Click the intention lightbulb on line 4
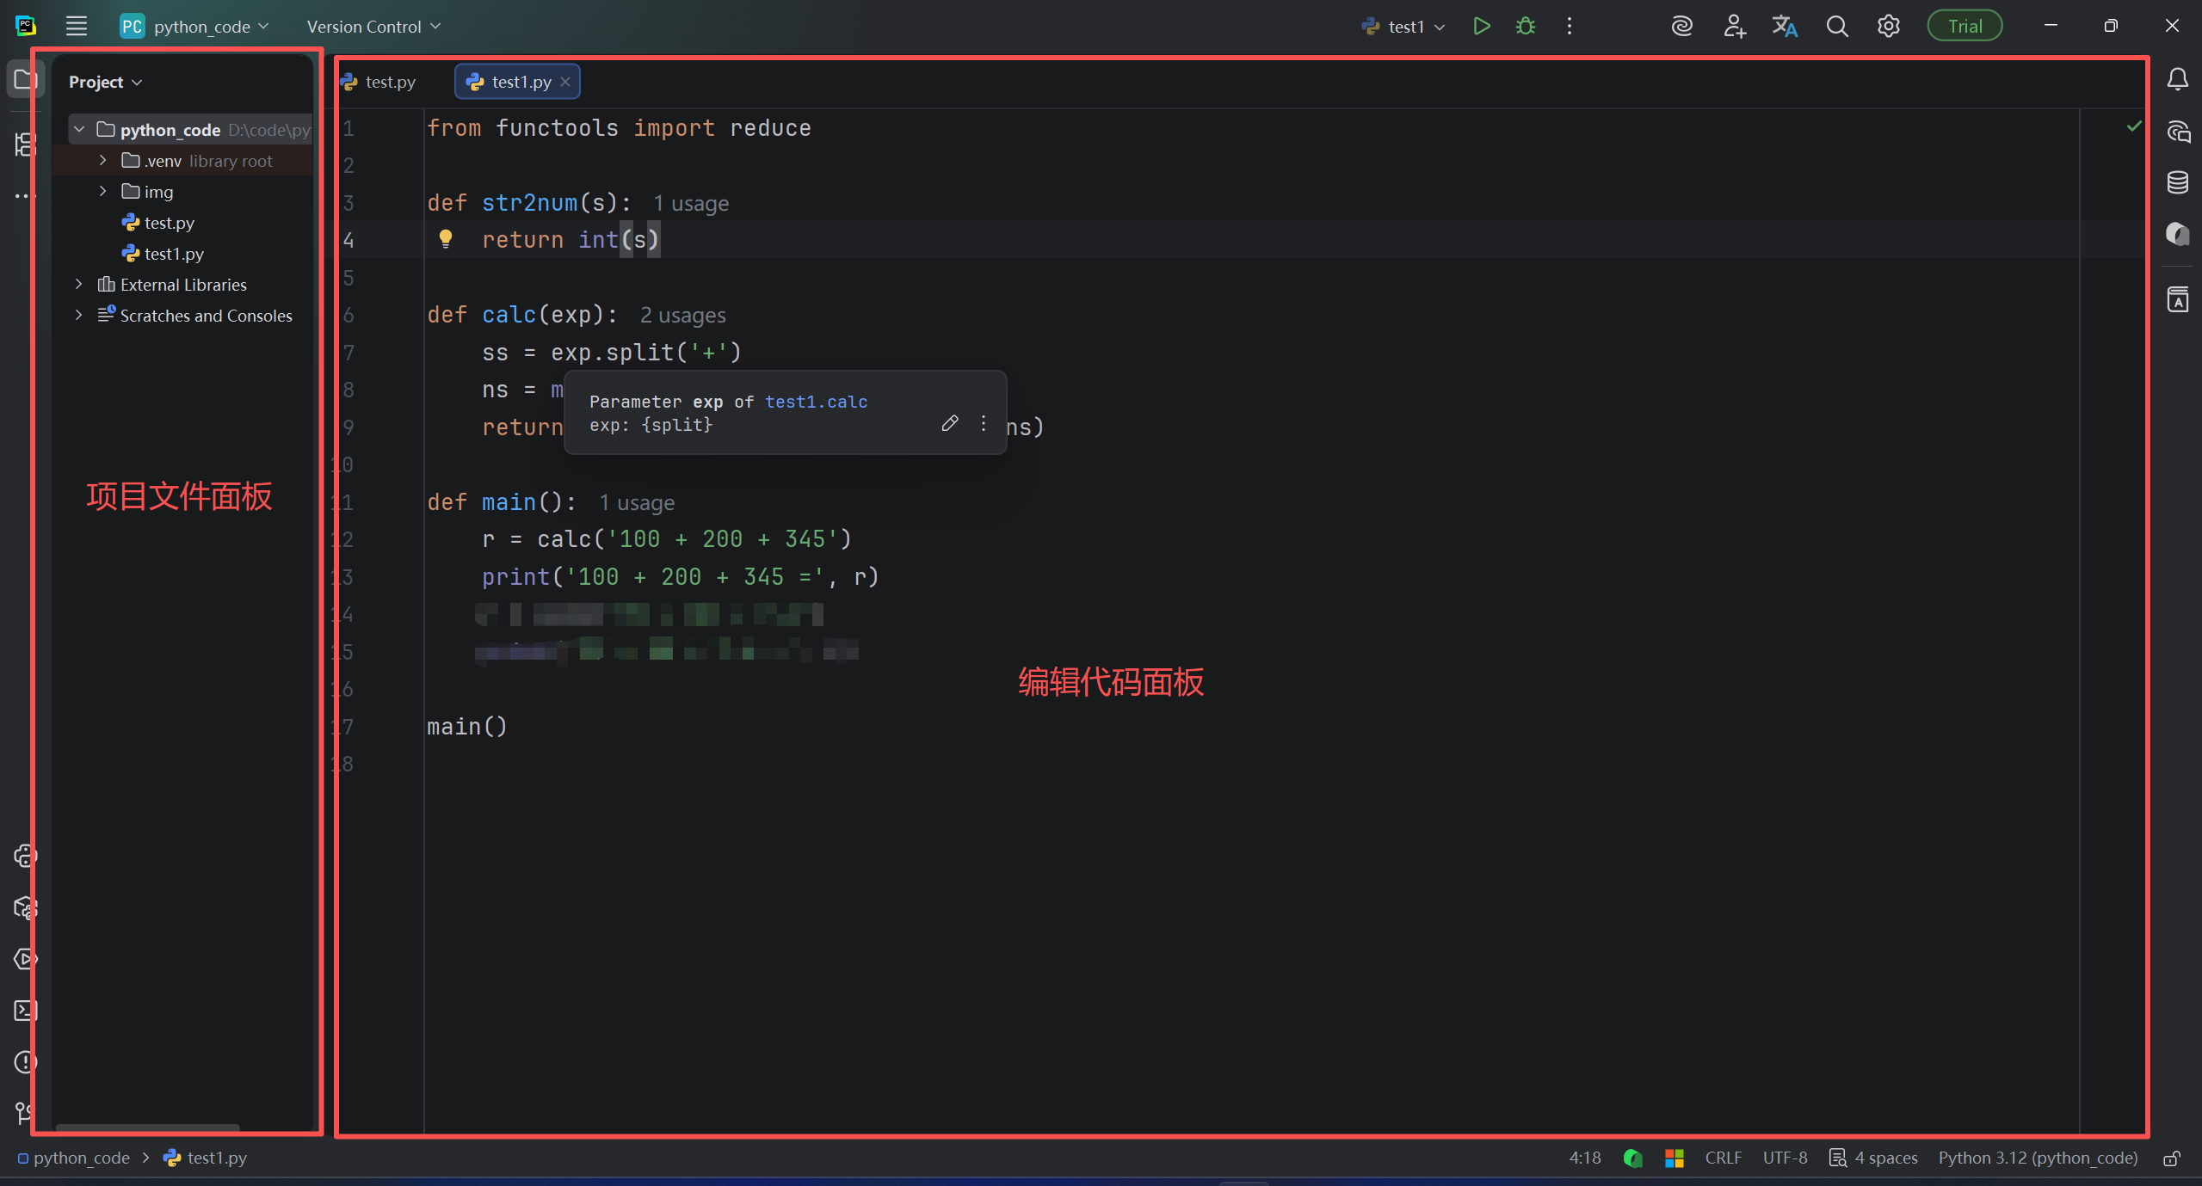Viewport: 2202px width, 1186px height. tap(445, 238)
